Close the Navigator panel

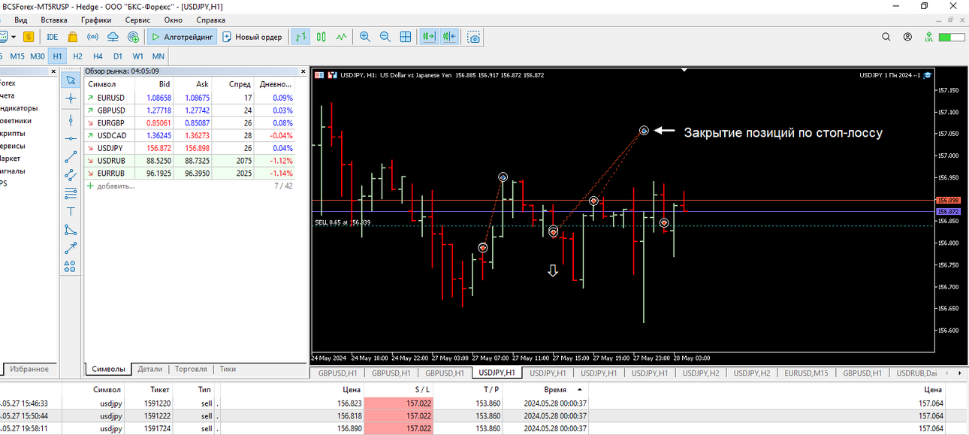point(53,71)
